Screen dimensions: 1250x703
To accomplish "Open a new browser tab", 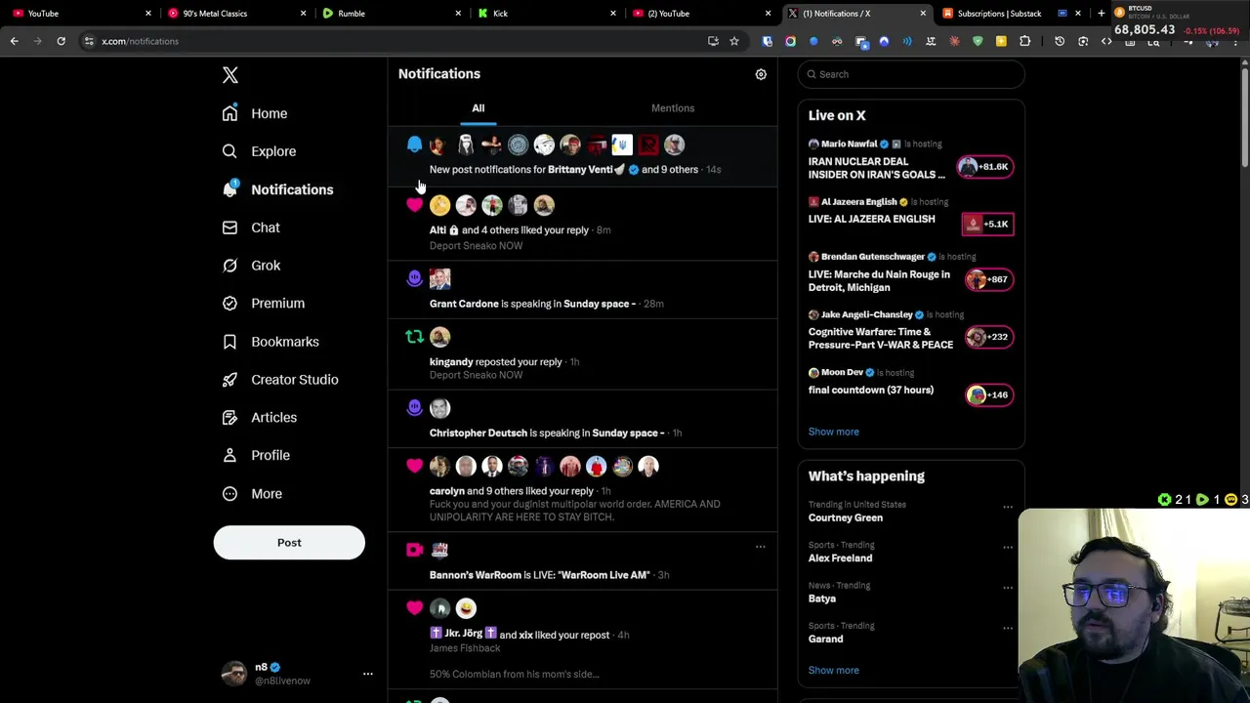I will coord(1101,14).
